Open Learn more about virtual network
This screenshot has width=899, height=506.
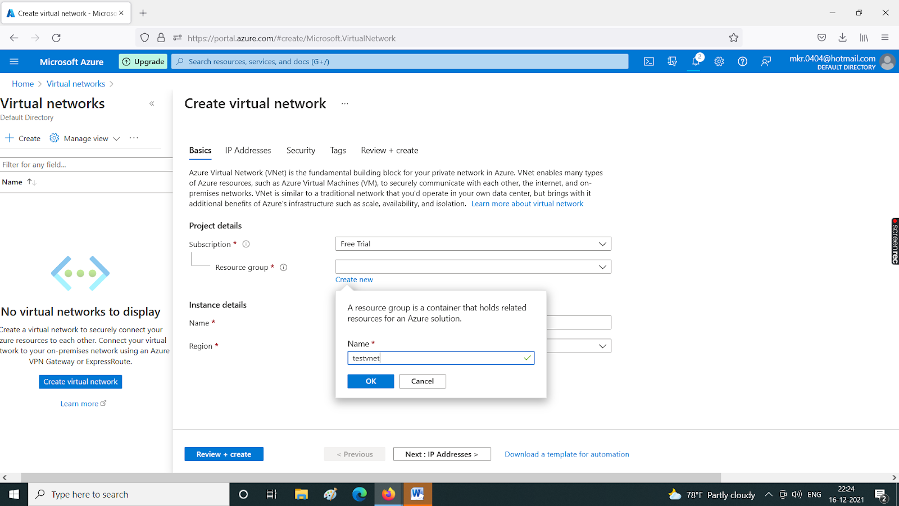[527, 204]
